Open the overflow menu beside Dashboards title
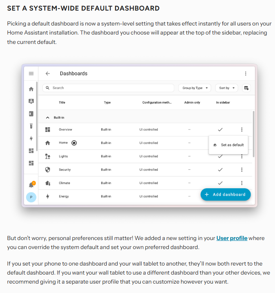Screen dimensions: 275x293 pyautogui.click(x=246, y=73)
